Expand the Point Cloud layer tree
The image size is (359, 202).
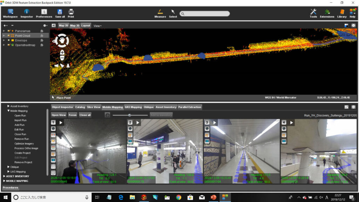click(4, 36)
